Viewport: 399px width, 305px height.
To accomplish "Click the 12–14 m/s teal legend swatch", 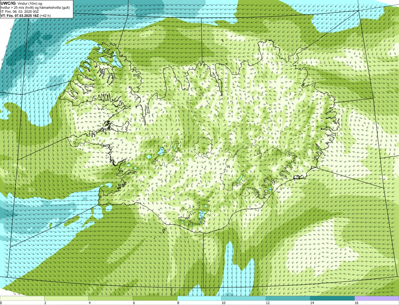I will (288, 298).
